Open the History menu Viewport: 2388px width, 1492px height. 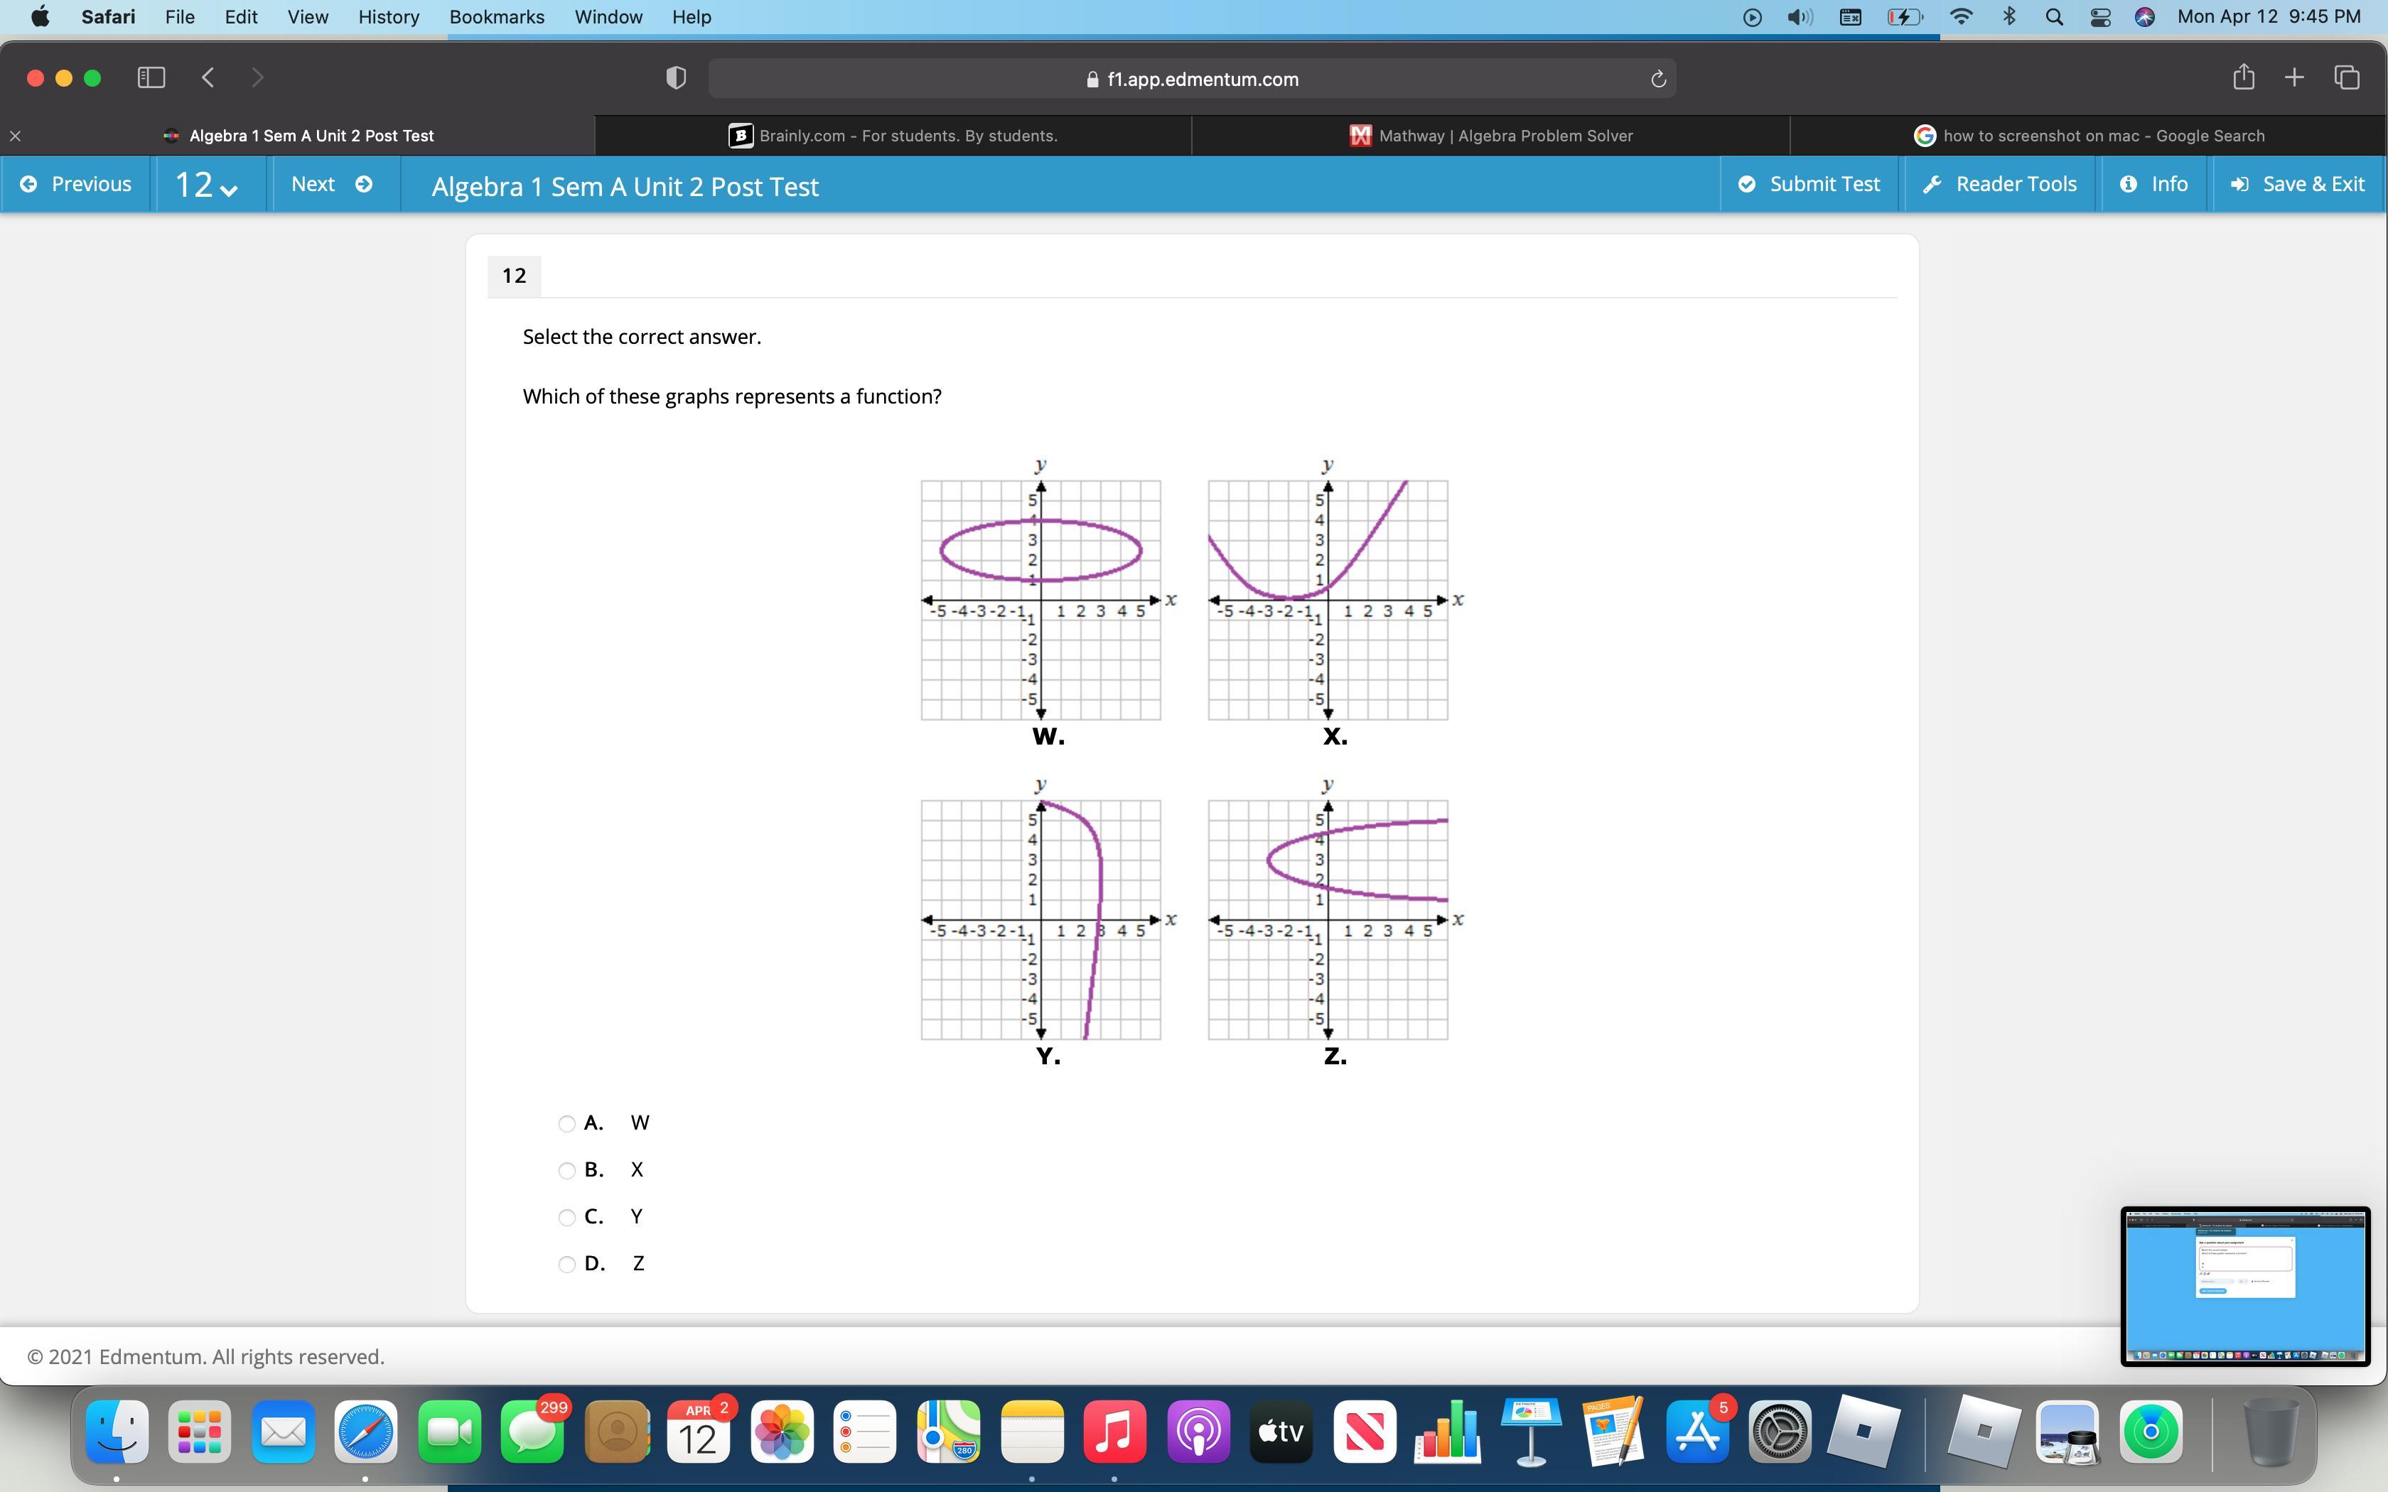388,17
